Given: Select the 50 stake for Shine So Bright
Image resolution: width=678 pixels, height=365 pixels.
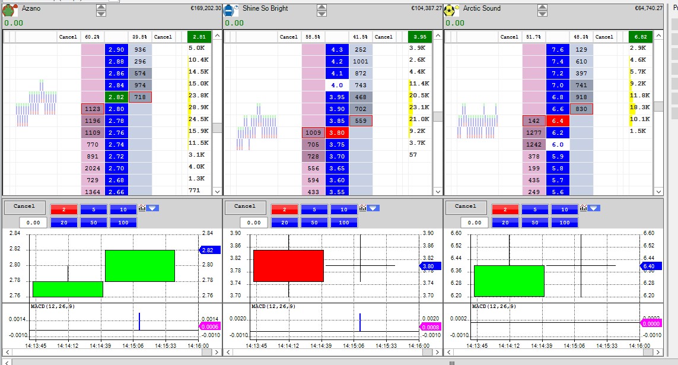Looking at the screenshot, I should 314,223.
